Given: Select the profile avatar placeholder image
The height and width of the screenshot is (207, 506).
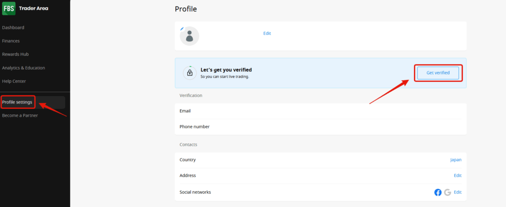Looking at the screenshot, I should tap(189, 36).
